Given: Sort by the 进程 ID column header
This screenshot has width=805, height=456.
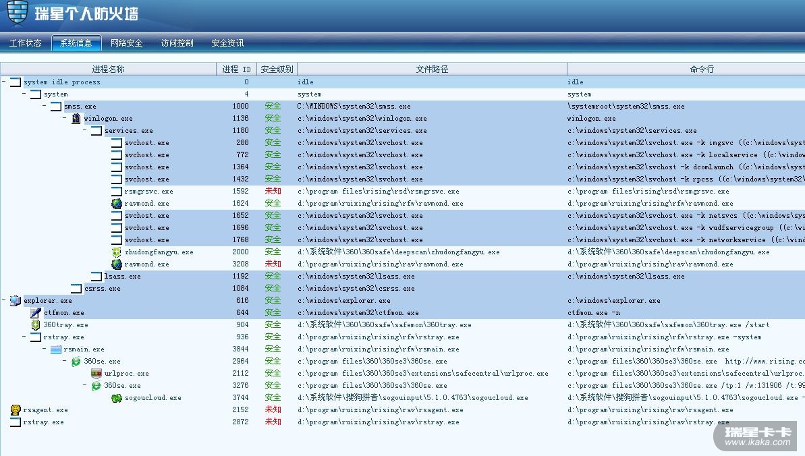Looking at the screenshot, I should pyautogui.click(x=236, y=69).
